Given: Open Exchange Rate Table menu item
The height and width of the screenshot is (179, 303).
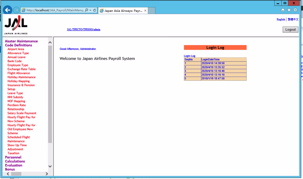Looking at the screenshot, I should click(22, 69).
